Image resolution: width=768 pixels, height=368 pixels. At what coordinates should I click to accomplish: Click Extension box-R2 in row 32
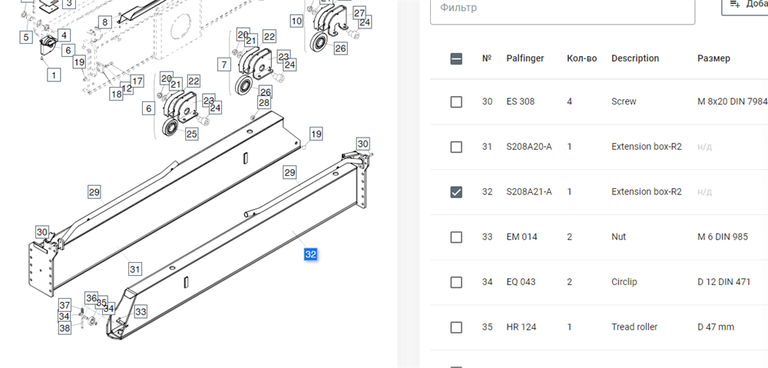[647, 191]
